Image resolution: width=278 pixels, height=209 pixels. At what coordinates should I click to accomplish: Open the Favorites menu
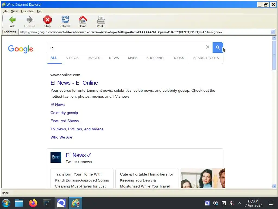[x=27, y=11]
